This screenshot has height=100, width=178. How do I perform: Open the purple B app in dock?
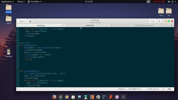(x=117, y=97)
